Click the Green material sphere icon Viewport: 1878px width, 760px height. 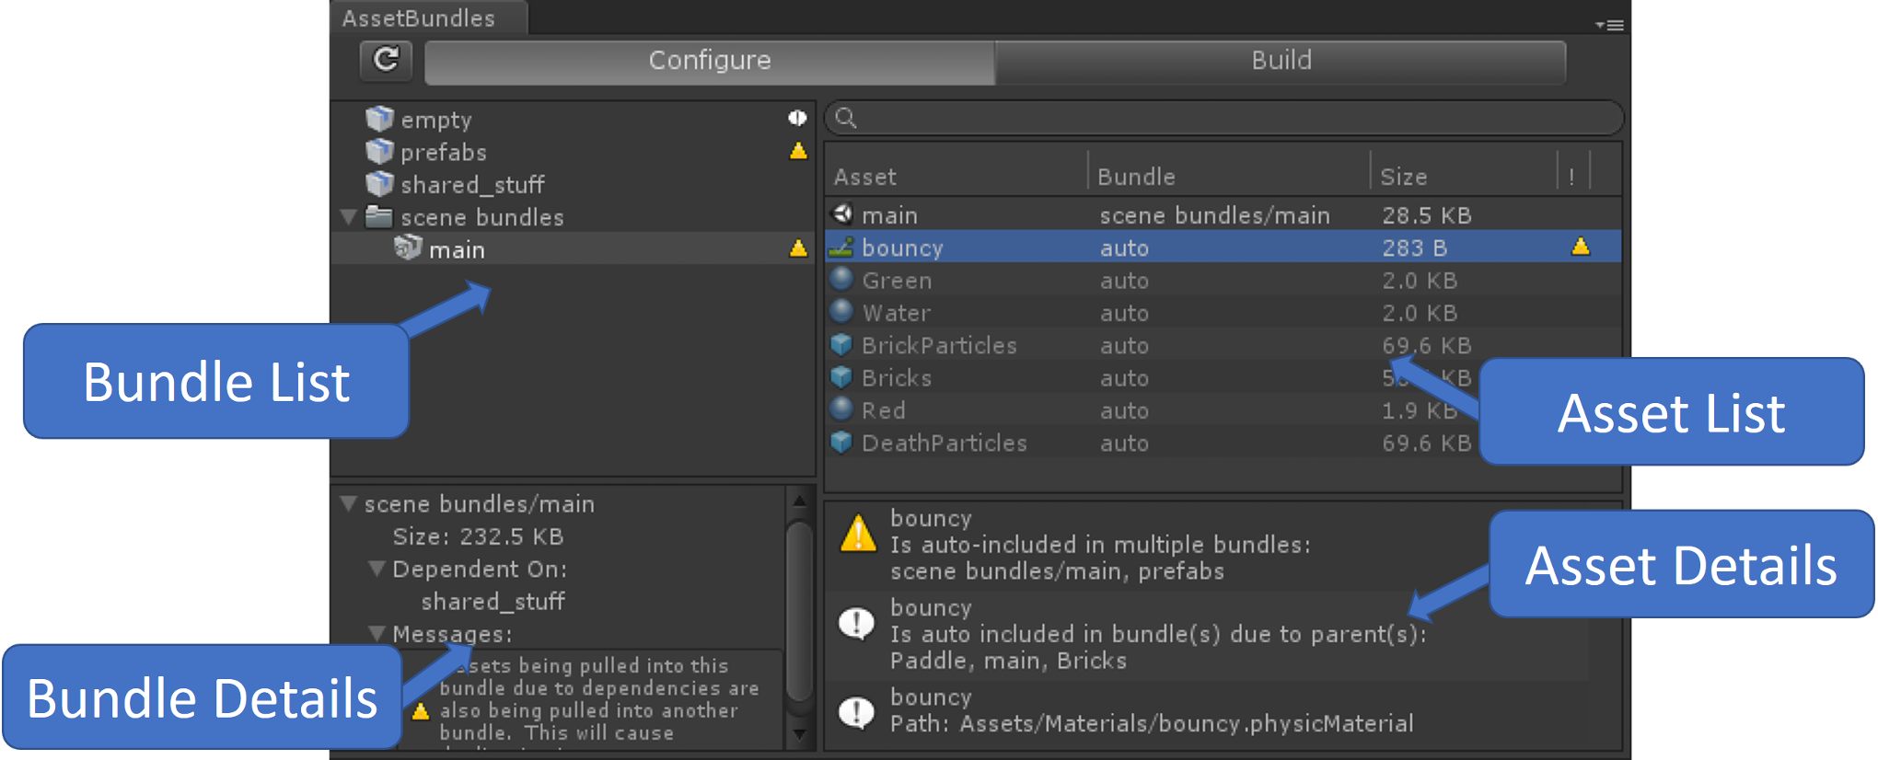[841, 280]
